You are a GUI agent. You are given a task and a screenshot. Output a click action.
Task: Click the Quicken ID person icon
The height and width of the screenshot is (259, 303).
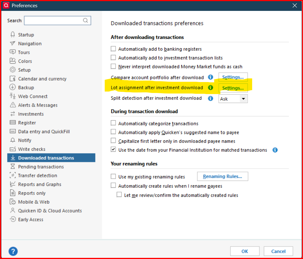coord(13,210)
